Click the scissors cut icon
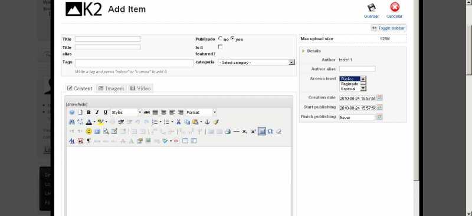472x216 pixels. 179,122
